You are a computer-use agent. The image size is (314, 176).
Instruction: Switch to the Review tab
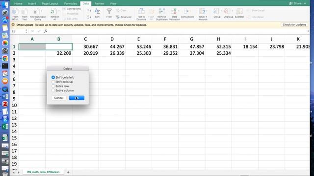99,3
